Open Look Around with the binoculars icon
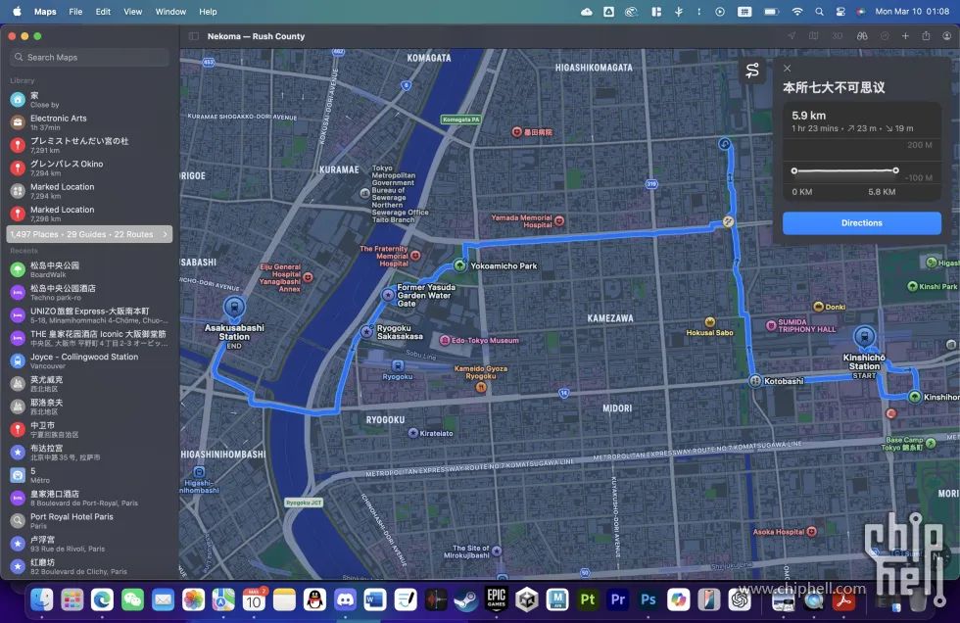The image size is (960, 623). click(x=862, y=36)
